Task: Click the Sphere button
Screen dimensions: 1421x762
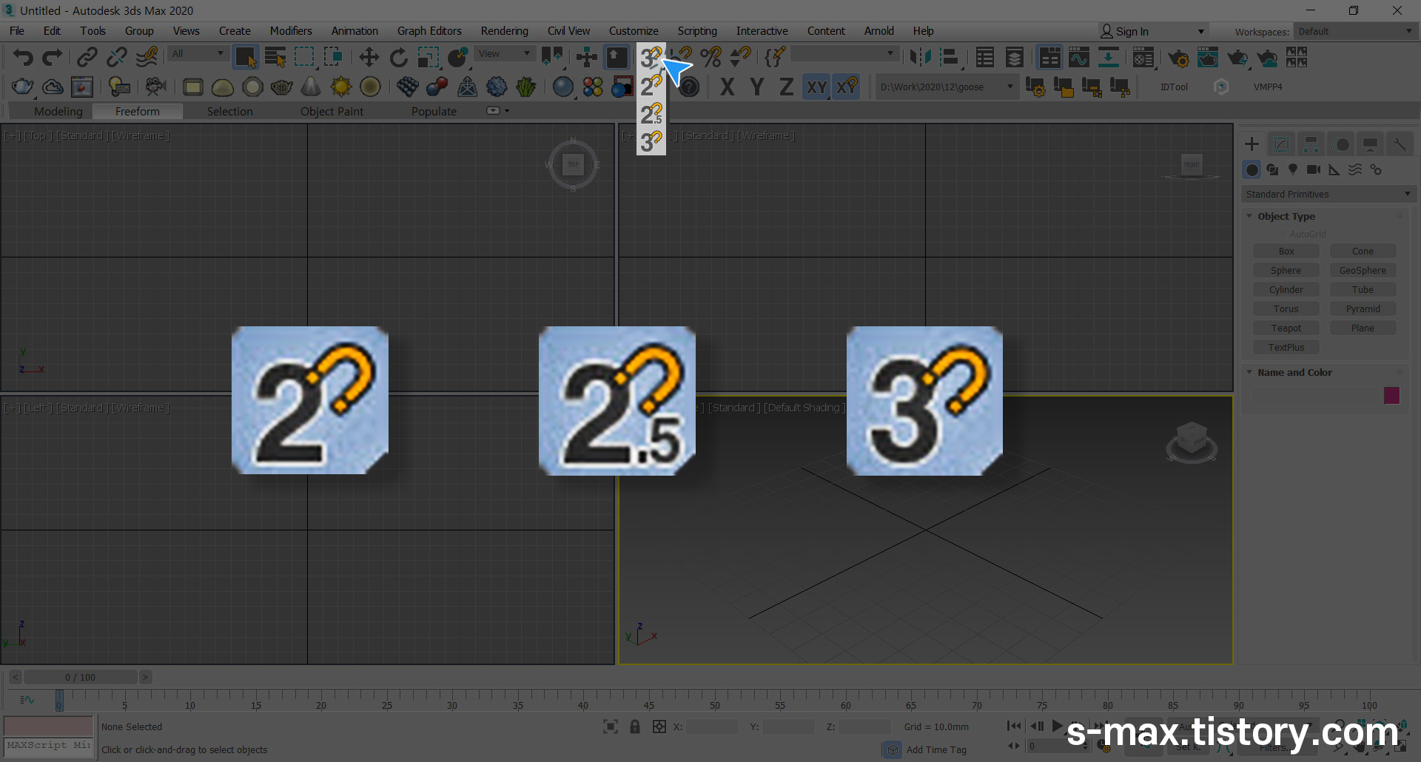Action: pyautogui.click(x=1286, y=271)
